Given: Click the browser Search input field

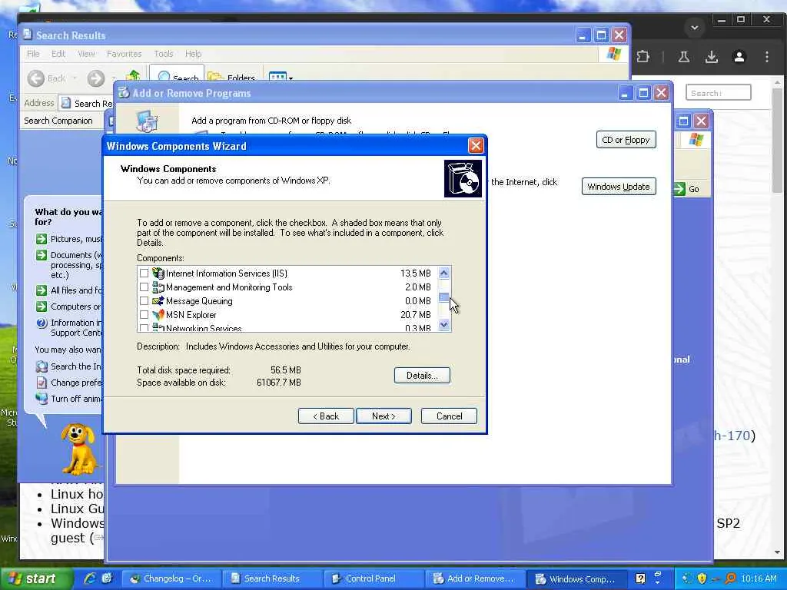Looking at the screenshot, I should (x=718, y=93).
